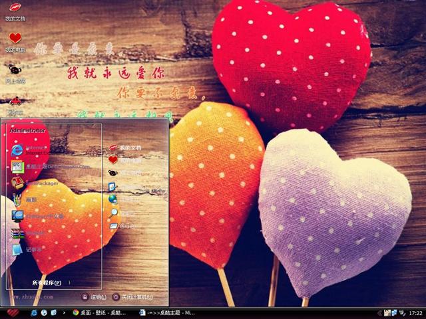Open 记事本 Notepad in the Start menu
This screenshot has width=426, height=319.
pos(27,250)
